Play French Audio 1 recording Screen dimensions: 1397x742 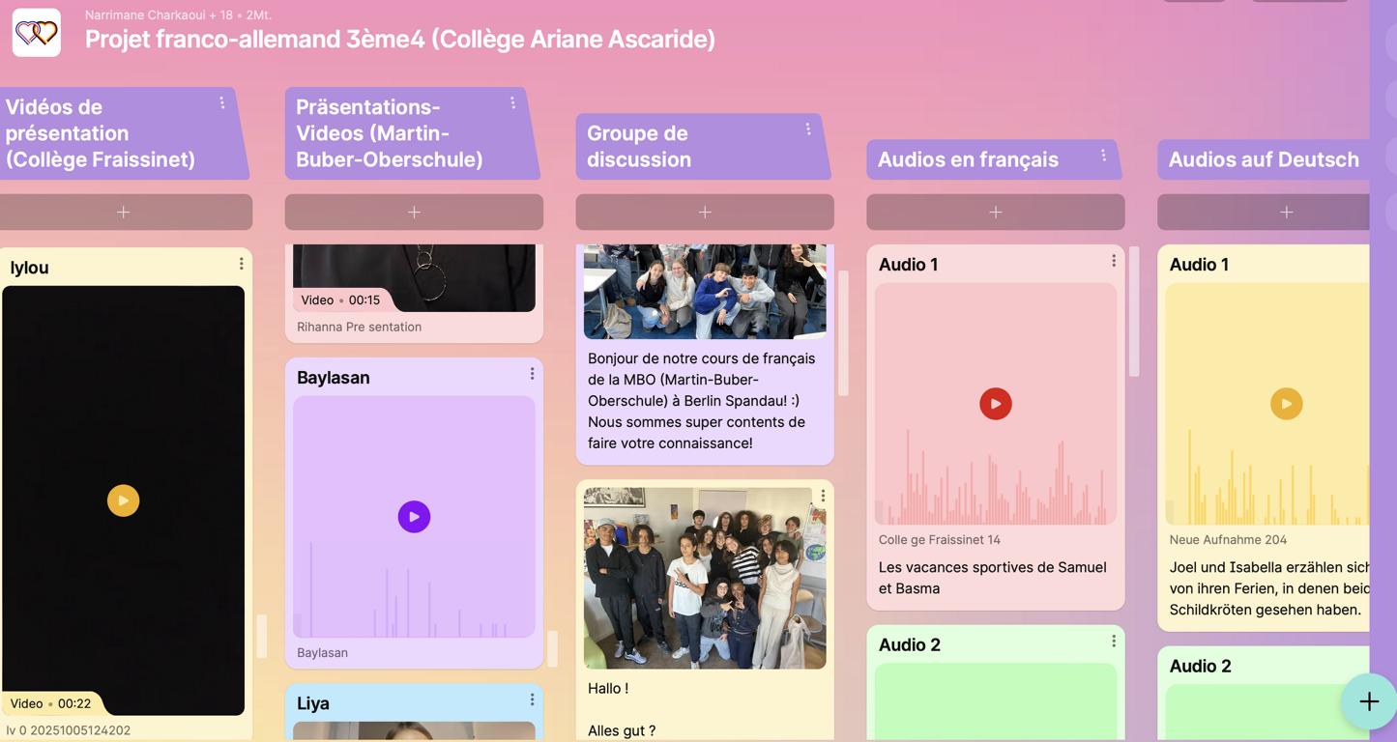(995, 404)
